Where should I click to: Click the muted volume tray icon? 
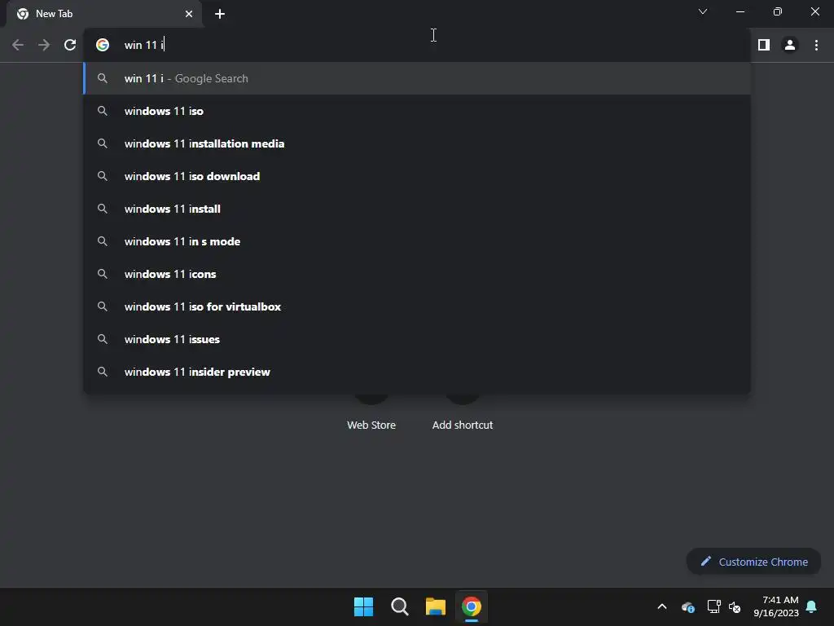click(735, 606)
